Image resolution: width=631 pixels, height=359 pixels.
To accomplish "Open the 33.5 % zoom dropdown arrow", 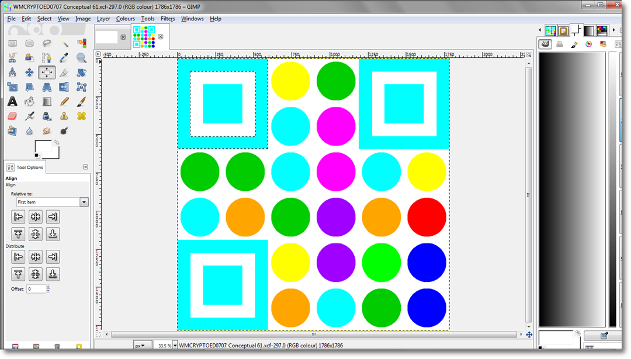I will (x=175, y=346).
